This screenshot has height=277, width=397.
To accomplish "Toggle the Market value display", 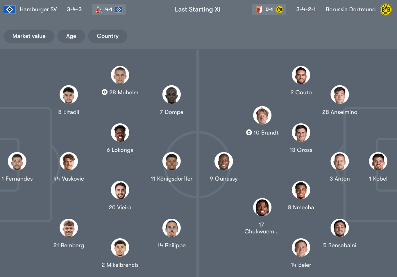I will [x=29, y=36].
